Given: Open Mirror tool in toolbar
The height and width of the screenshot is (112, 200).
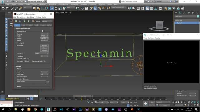Looking at the screenshot, I should [x=129, y=8].
